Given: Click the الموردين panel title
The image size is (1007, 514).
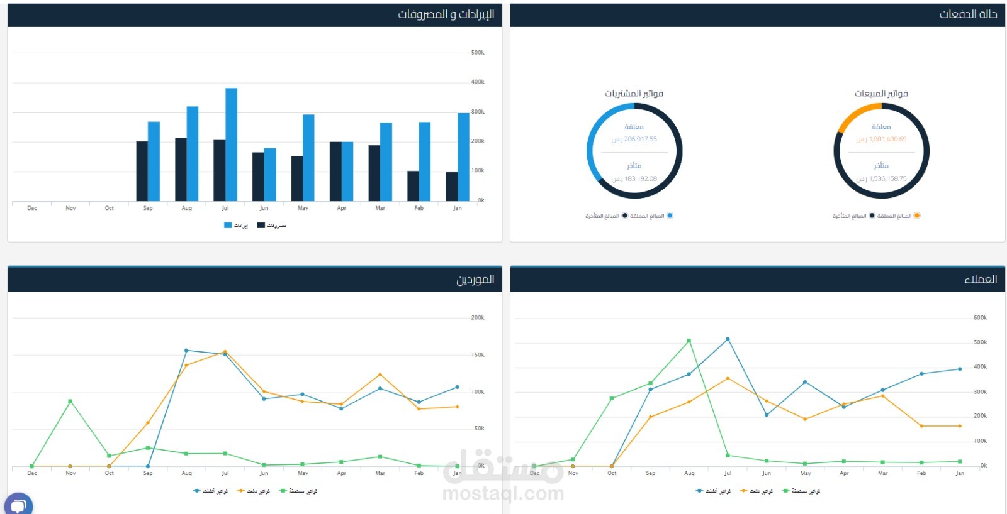Looking at the screenshot, I should tap(475, 280).
